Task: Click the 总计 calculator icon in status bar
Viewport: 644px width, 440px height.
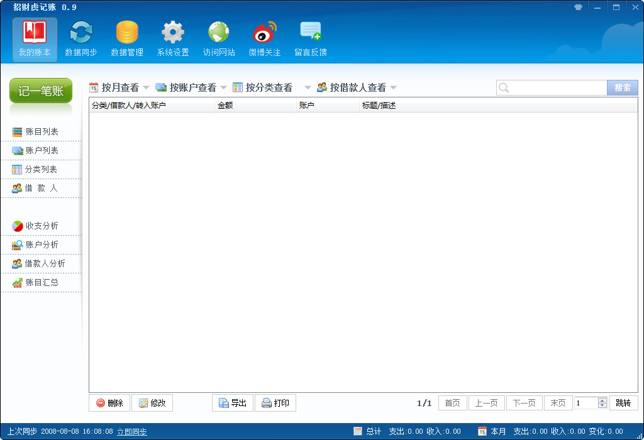Action: (358, 431)
